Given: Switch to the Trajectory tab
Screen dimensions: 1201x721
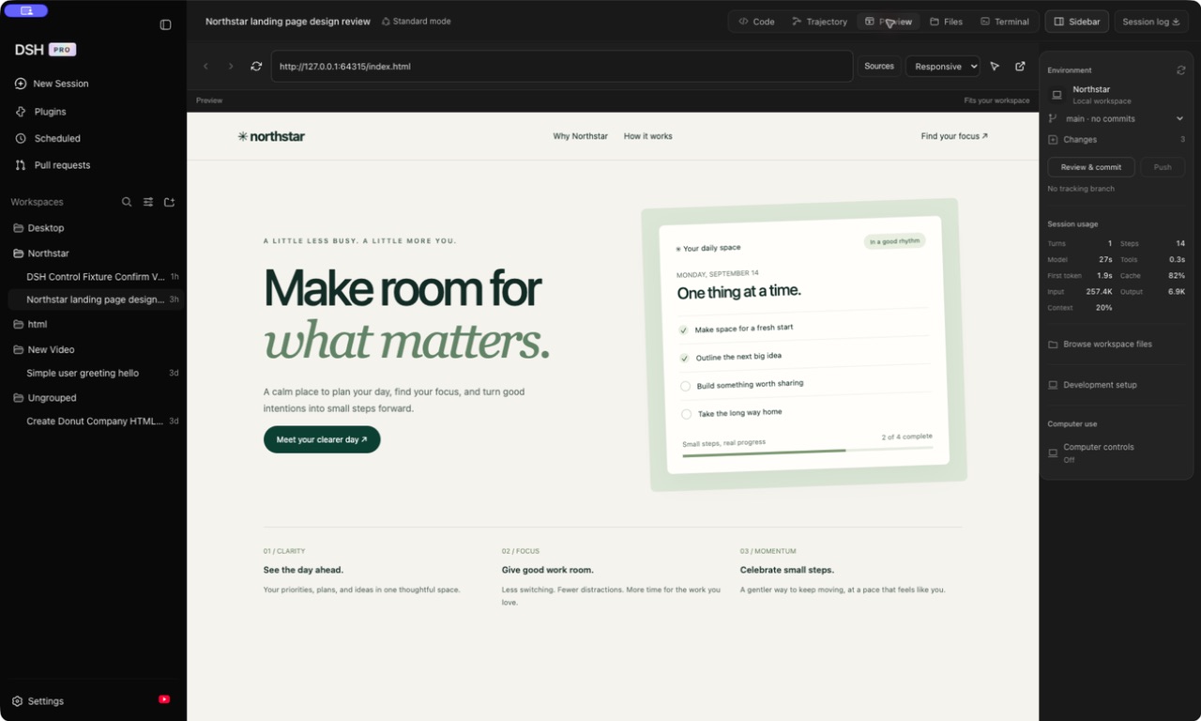Looking at the screenshot, I should pos(819,22).
